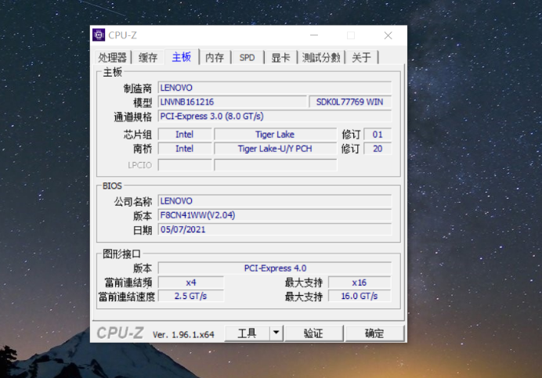Click the current link speed 2.5 GT/s
542x378 pixels.
[x=191, y=296]
